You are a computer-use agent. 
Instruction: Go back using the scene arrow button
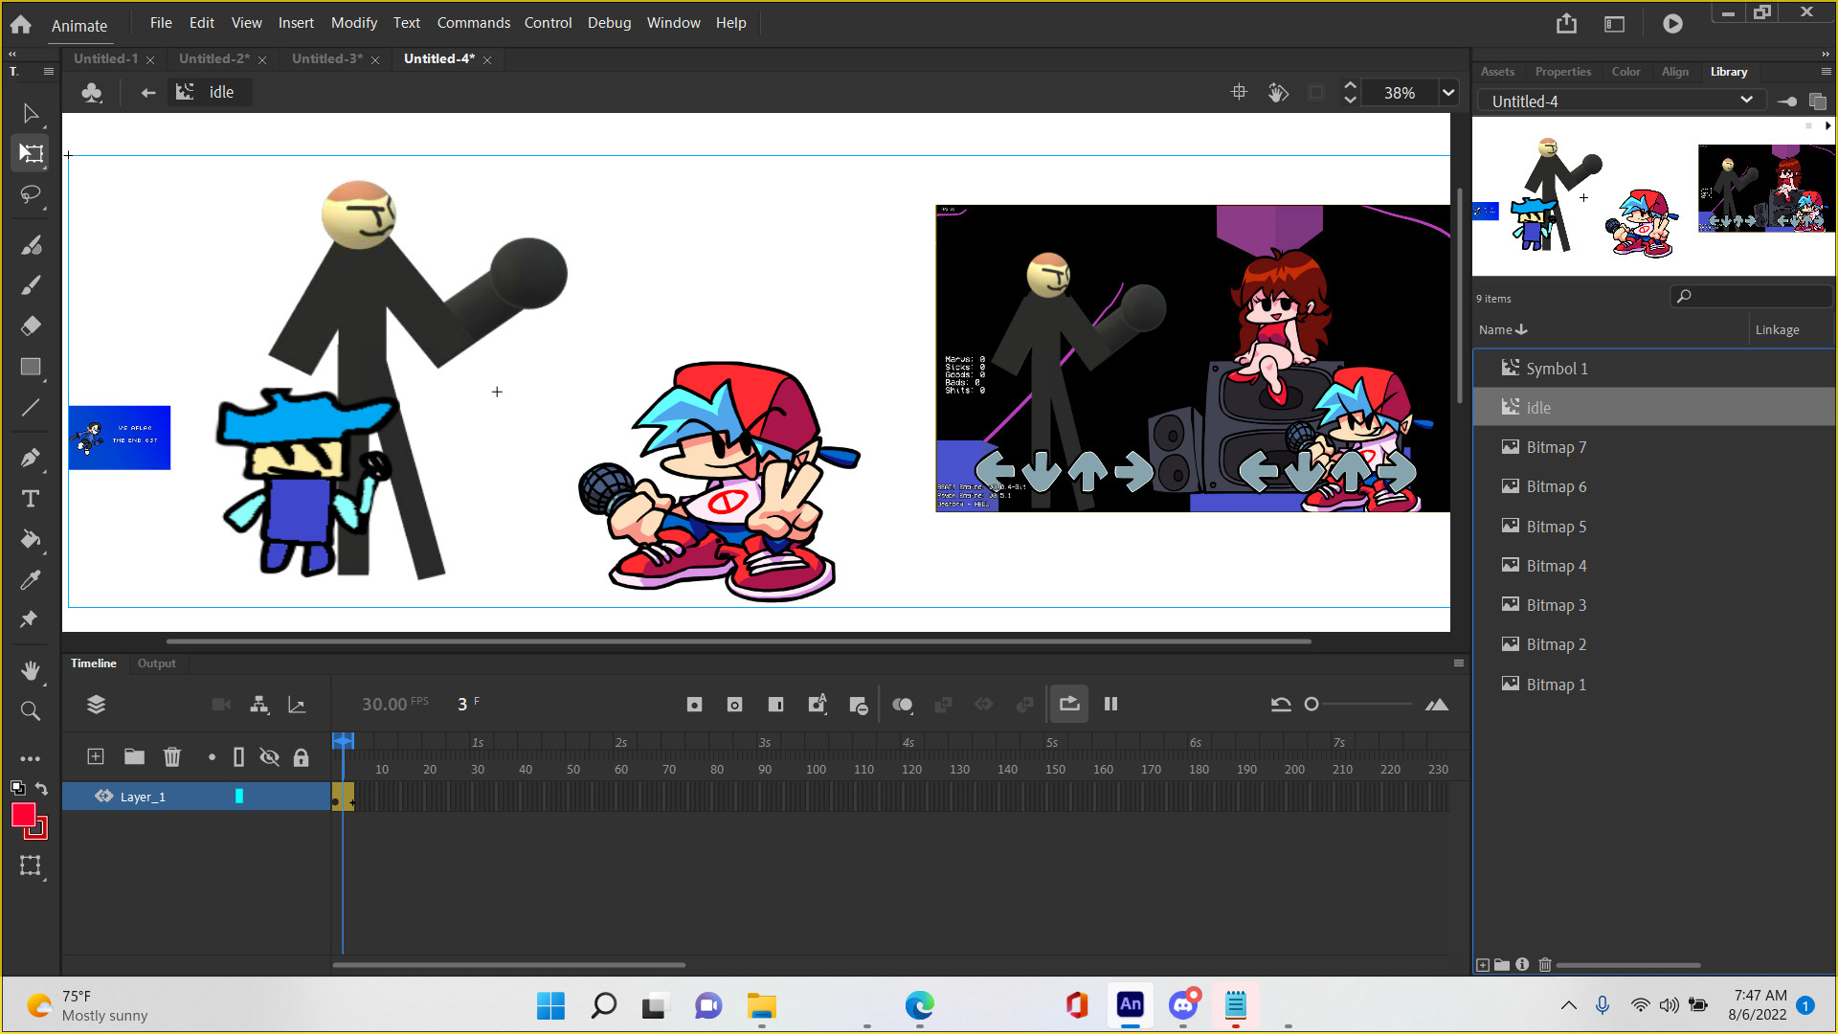coord(147,92)
